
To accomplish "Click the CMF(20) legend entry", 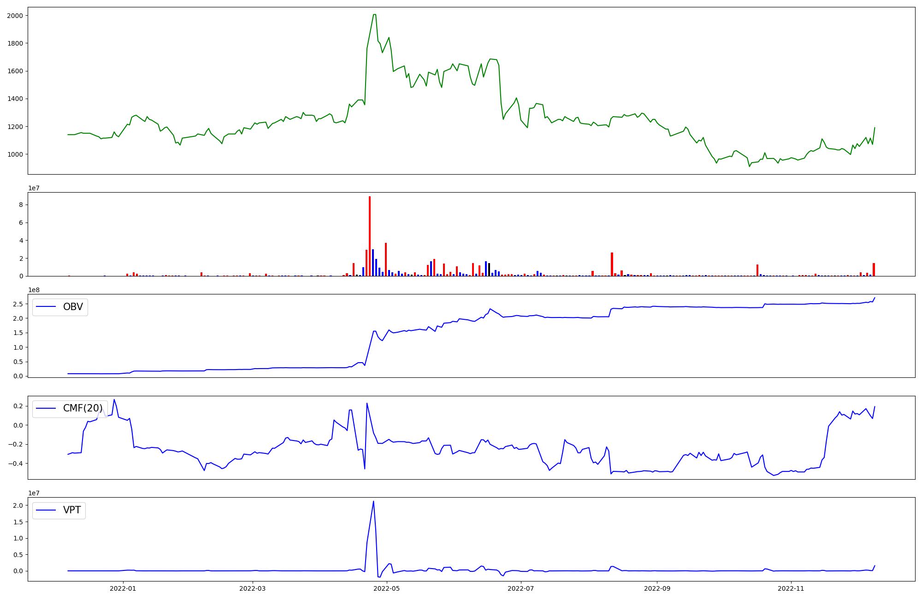I will coord(70,409).
